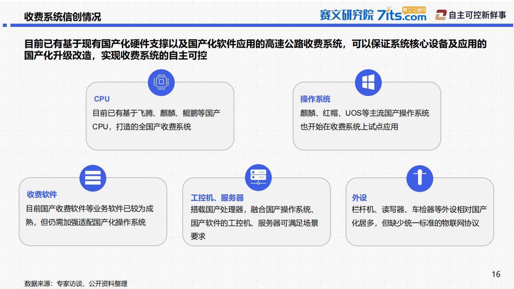This screenshot has height=289, width=514.
Task: Click the text 化居多，但缺少统一标准的物联网协议
Action: click(x=416, y=223)
